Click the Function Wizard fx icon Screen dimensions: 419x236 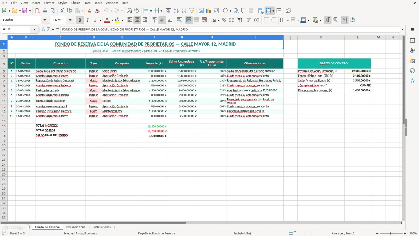[x=43, y=29]
